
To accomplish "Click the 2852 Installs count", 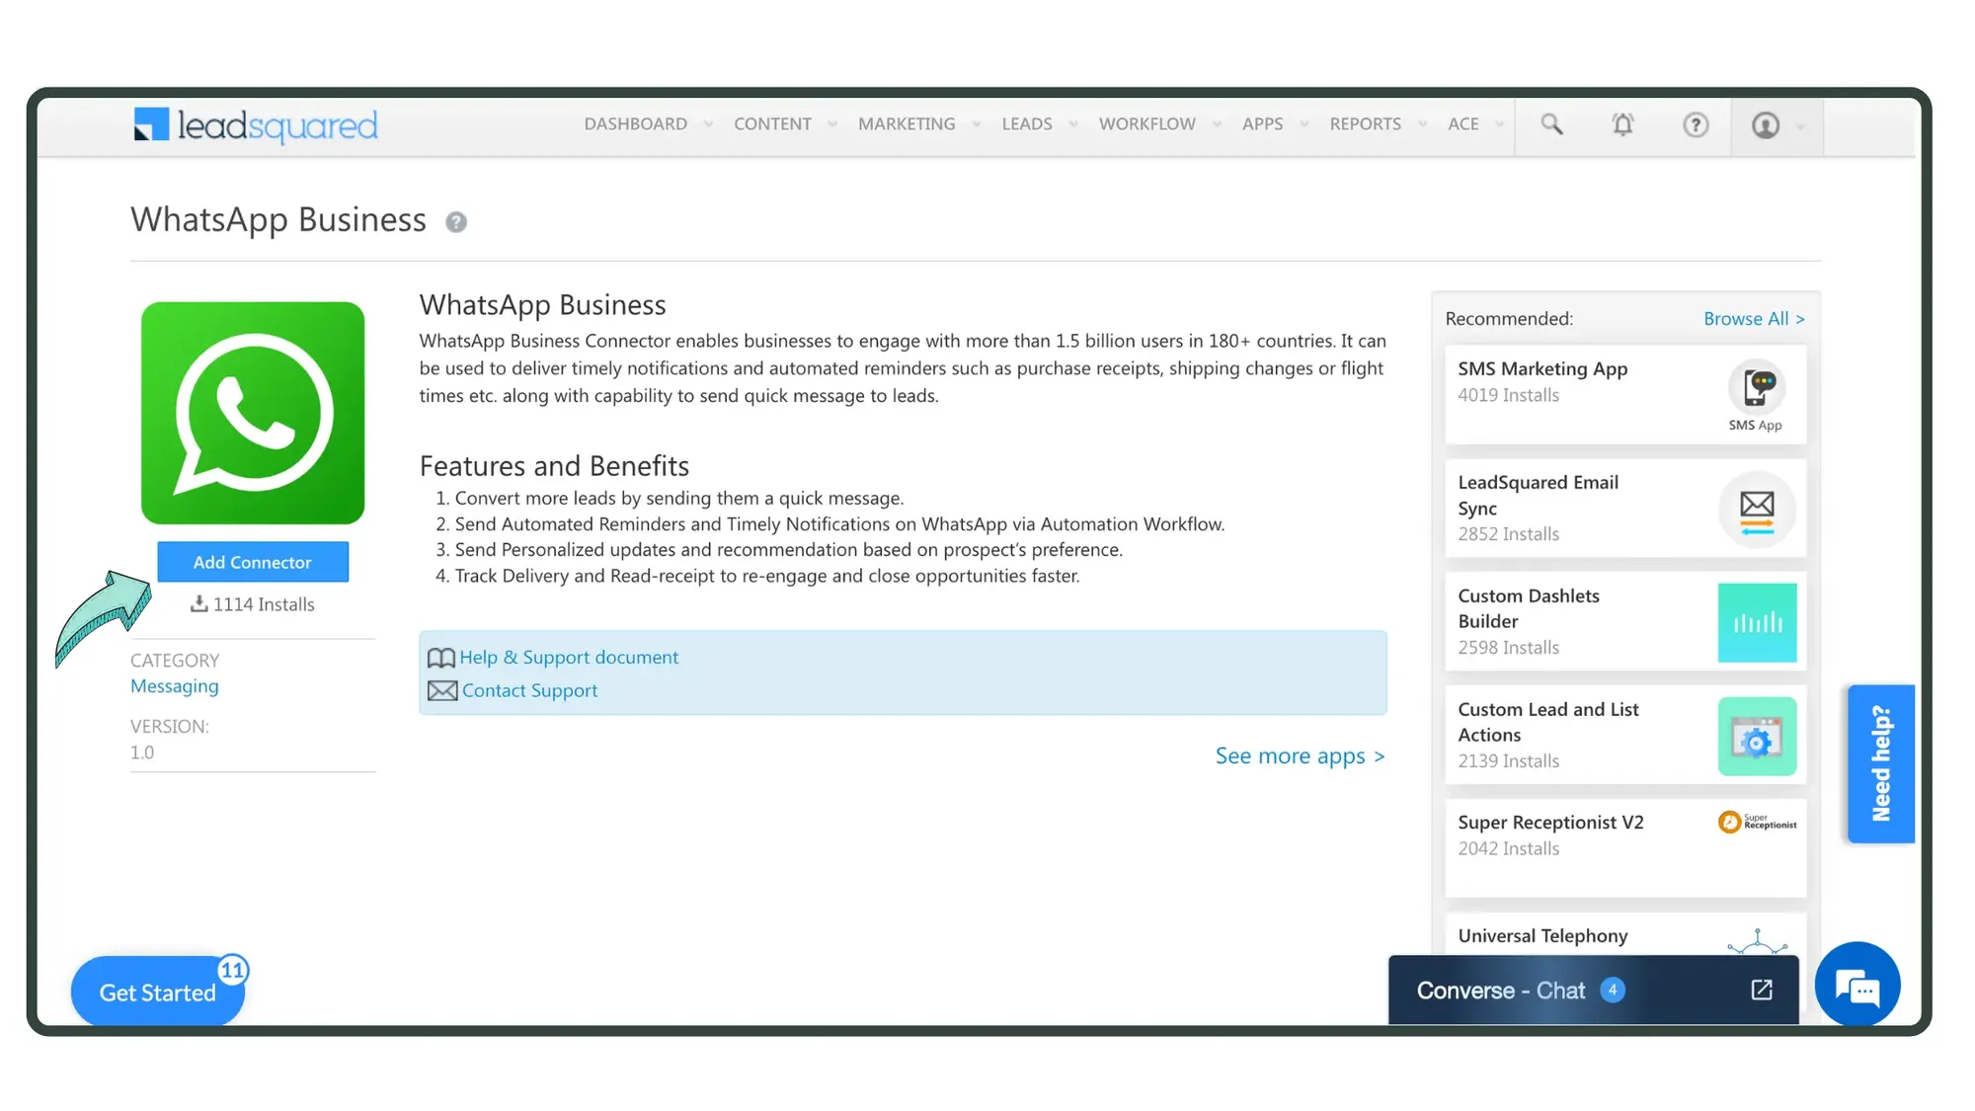I will [1508, 534].
